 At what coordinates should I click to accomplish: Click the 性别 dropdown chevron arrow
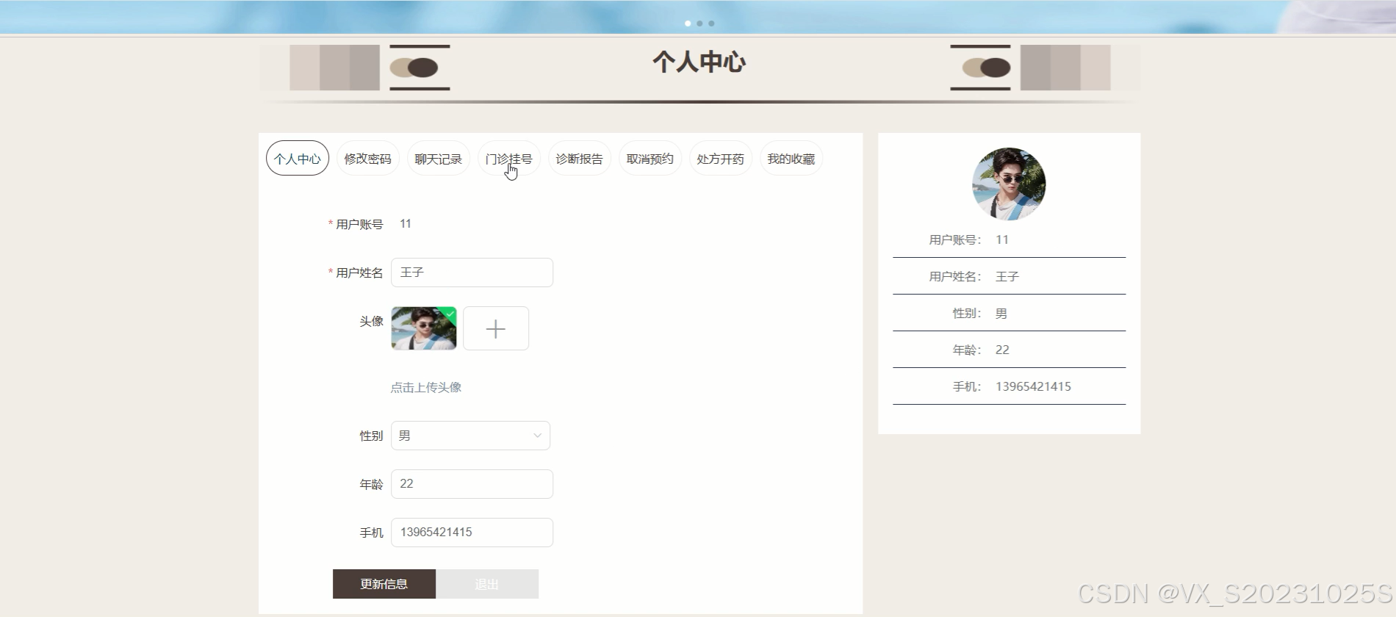coord(537,436)
